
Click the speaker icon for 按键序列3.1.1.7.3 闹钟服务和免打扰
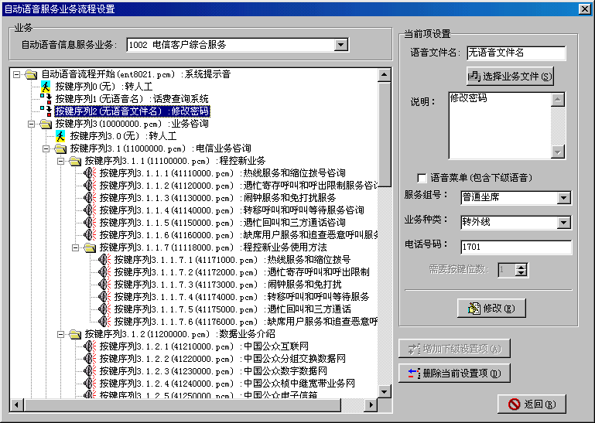tap(104, 285)
